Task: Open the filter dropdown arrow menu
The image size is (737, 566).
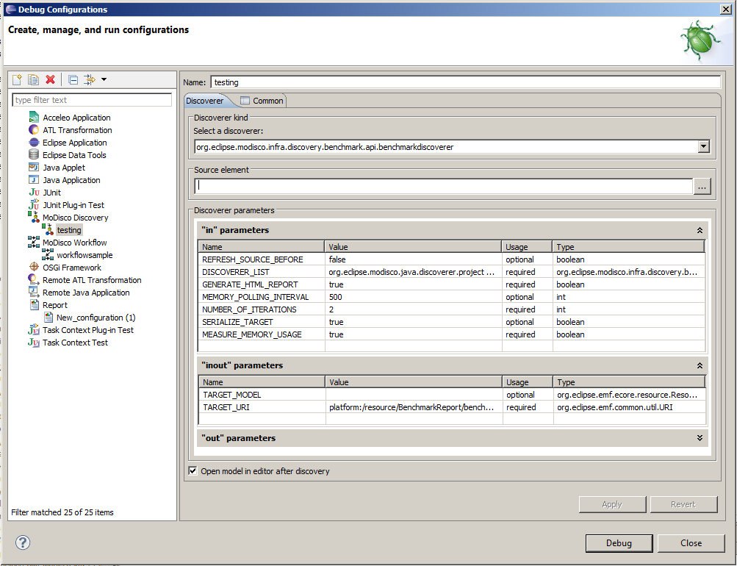Action: click(104, 79)
